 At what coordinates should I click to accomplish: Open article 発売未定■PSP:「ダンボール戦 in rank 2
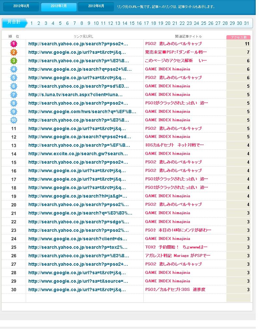click(x=176, y=52)
